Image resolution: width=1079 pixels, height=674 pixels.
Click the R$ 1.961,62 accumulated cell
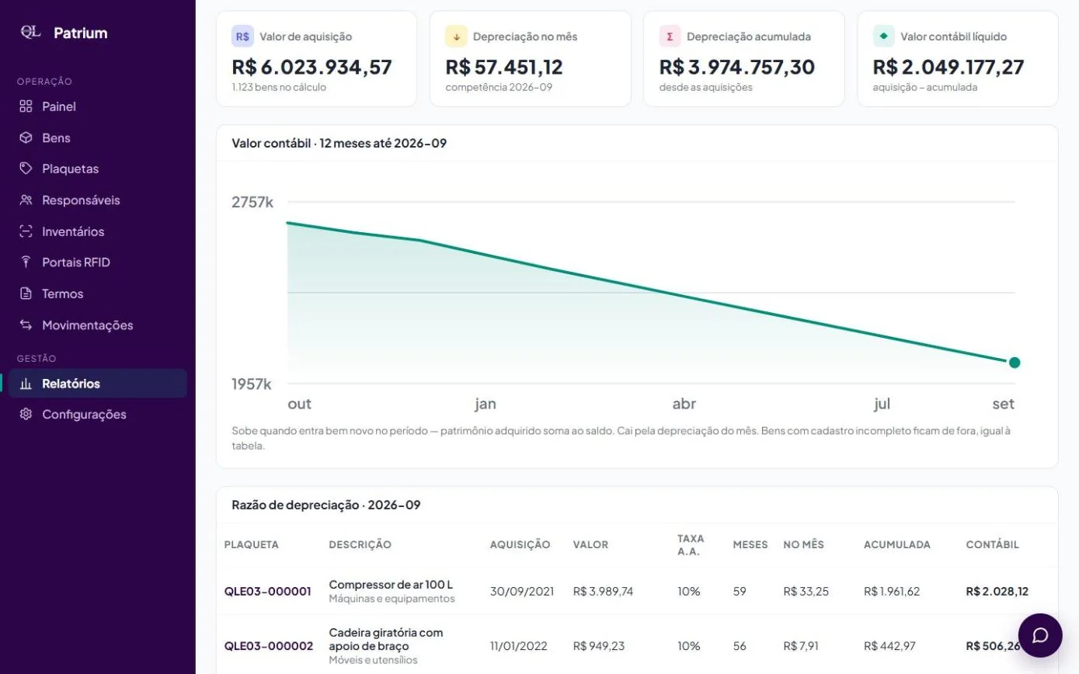coord(892,591)
